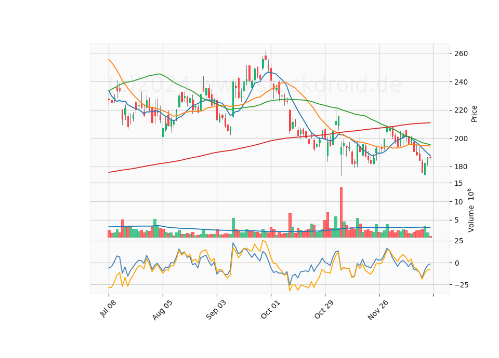Click the 5 volume tick label
Viewport: 499px width, 358px height.
[x=457, y=221]
